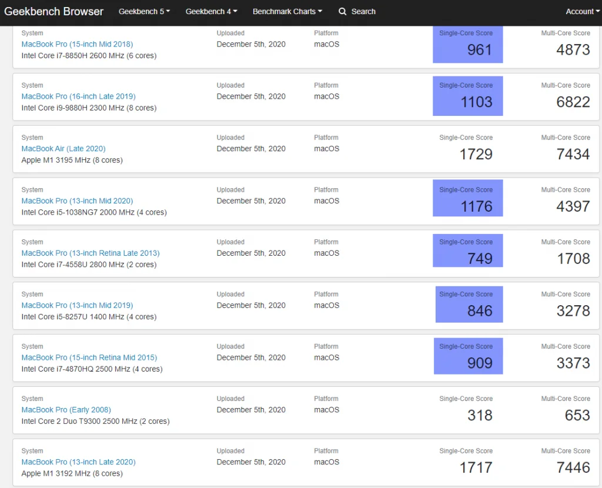The image size is (602, 488).
Task: Select the single-core score 1729
Action: coord(476,155)
